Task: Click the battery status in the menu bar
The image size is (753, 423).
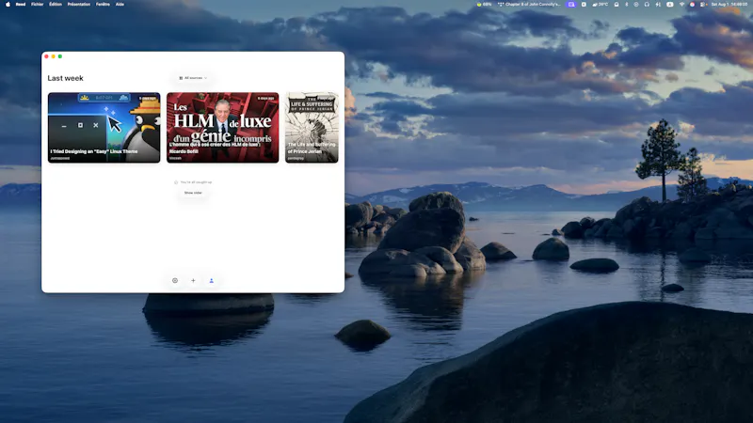Action: point(484,5)
